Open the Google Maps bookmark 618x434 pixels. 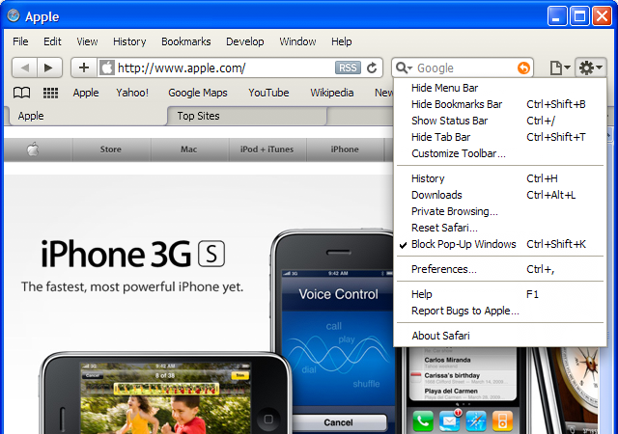[198, 93]
